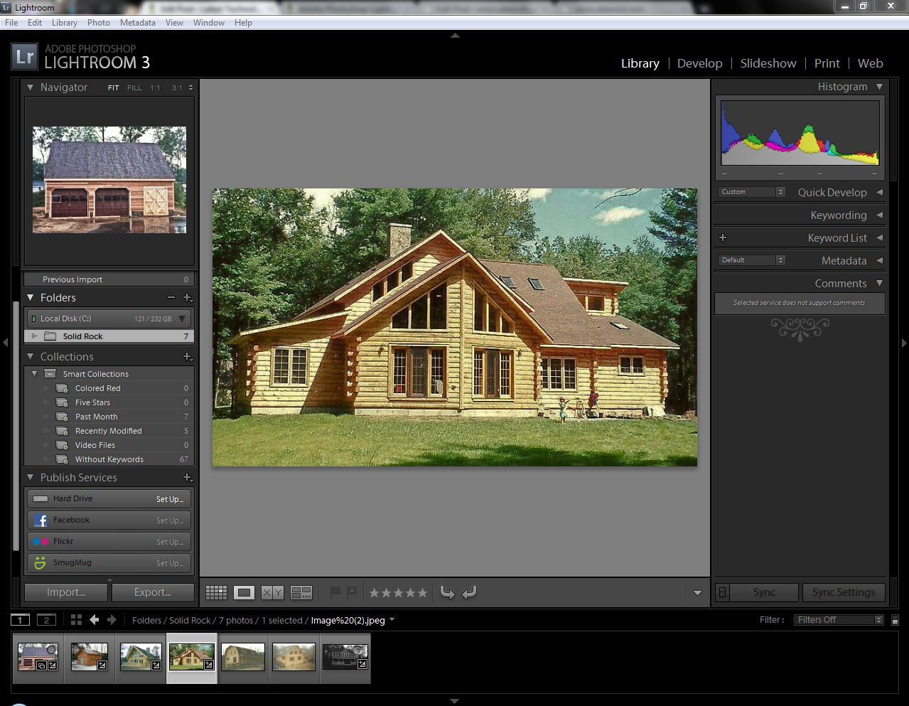Collapse the Navigator panel
Screen dimensions: 909x706
30,87
